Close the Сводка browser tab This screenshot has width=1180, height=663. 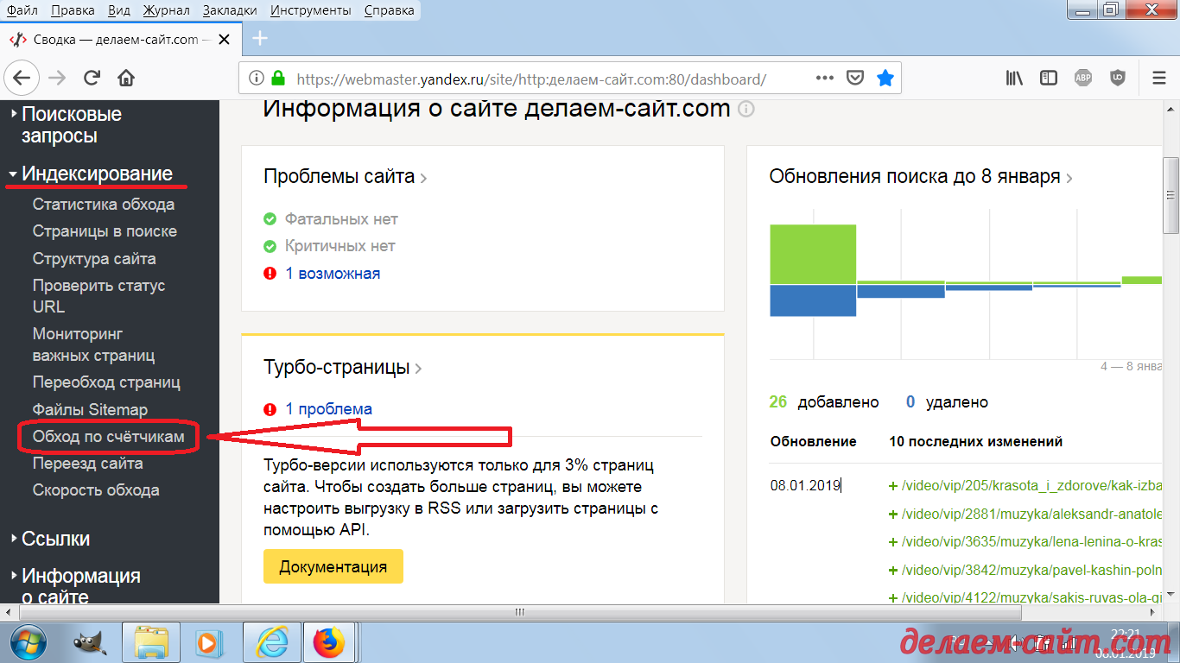click(225, 40)
